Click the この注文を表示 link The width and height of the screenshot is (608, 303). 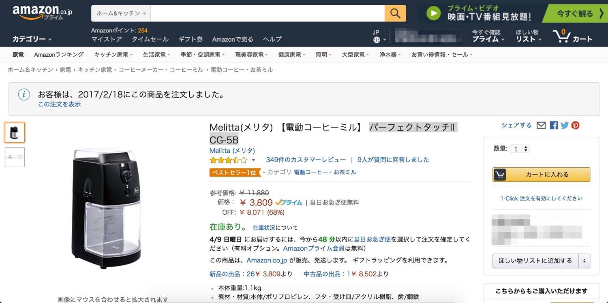coord(59,105)
